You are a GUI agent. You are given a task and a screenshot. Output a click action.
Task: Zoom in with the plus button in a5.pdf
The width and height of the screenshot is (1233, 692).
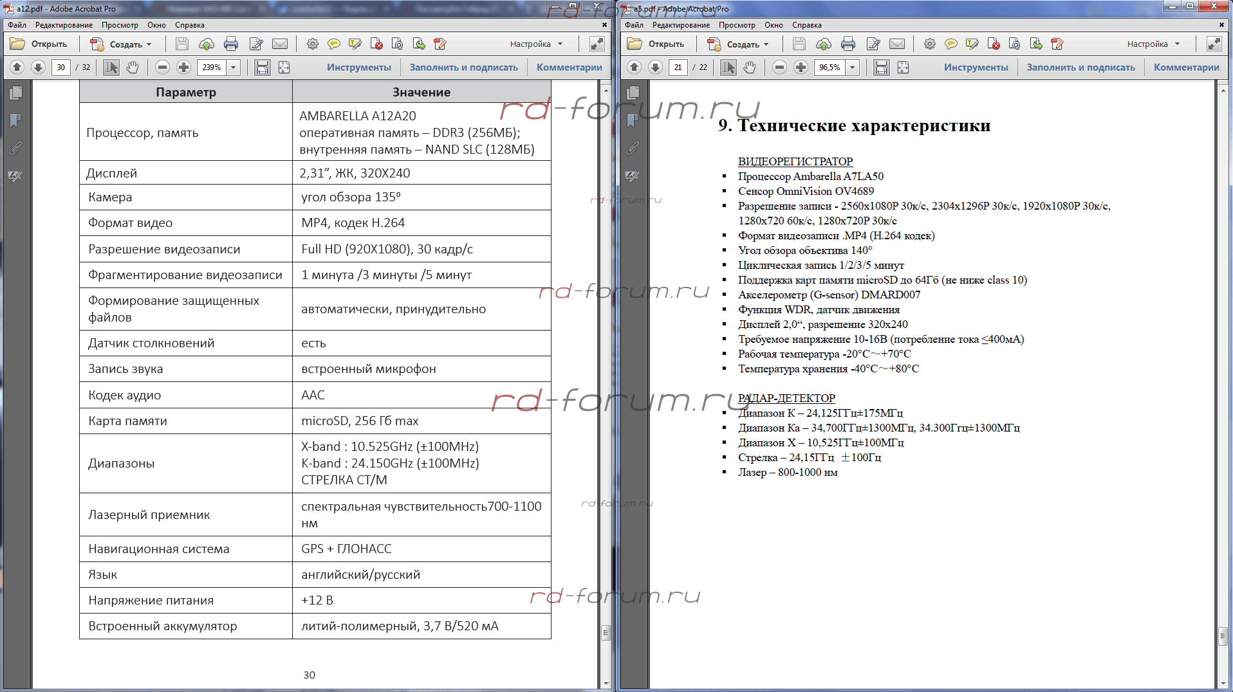coord(801,68)
